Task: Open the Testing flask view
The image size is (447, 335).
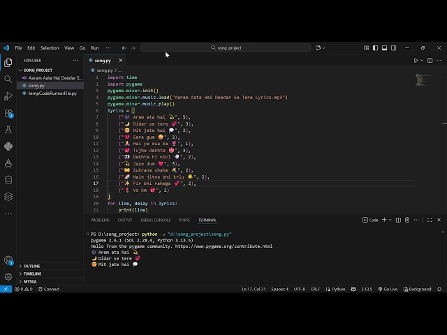Action: [8, 130]
